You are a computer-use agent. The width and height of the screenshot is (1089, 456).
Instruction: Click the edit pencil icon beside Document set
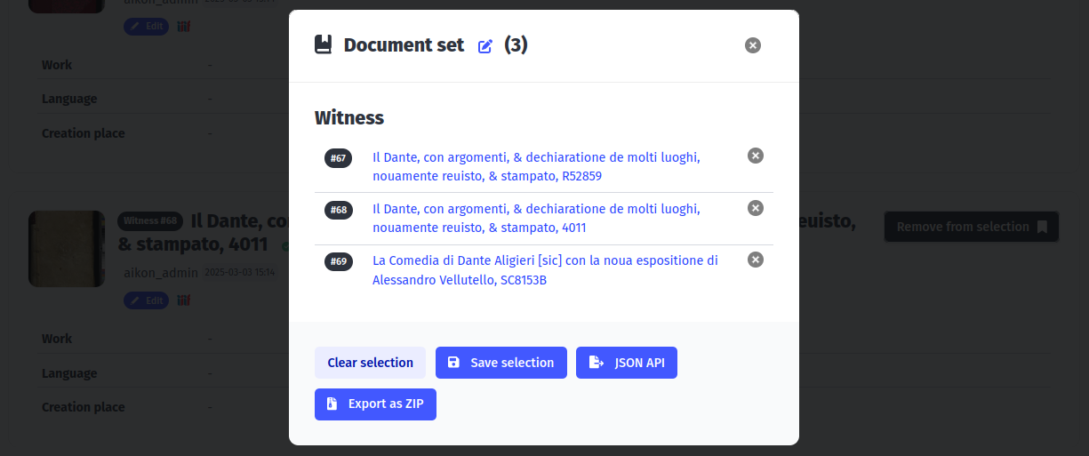[x=484, y=46]
